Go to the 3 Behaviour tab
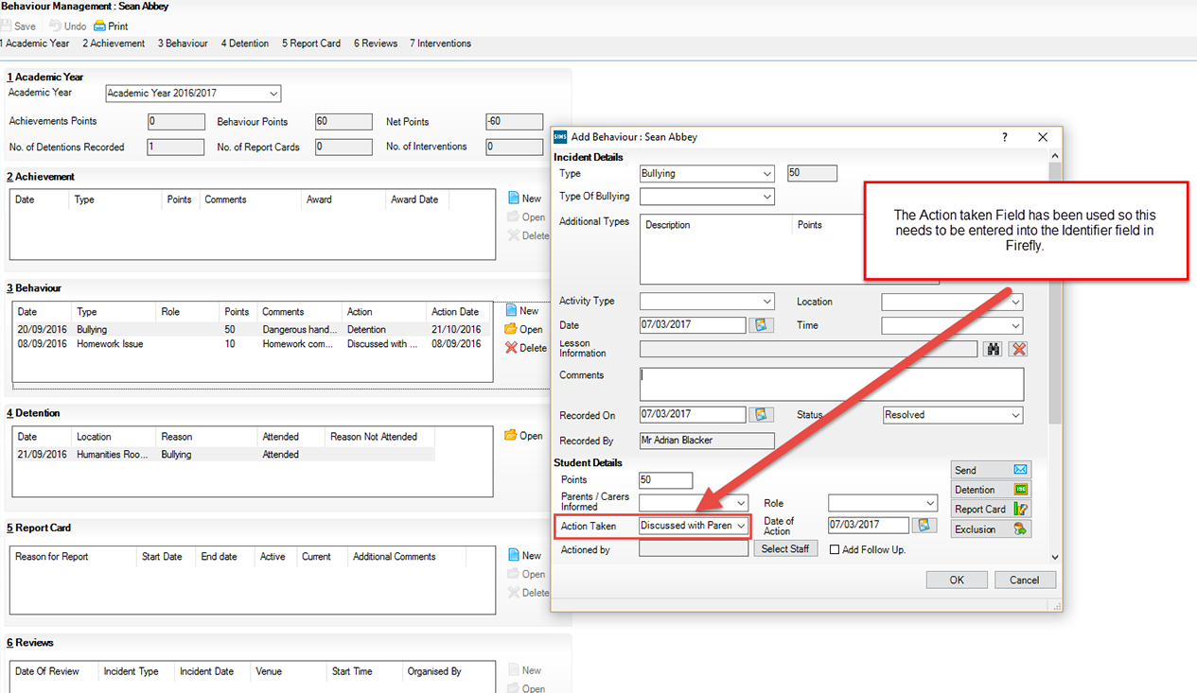Viewport: 1197px width, 693px height. click(183, 43)
